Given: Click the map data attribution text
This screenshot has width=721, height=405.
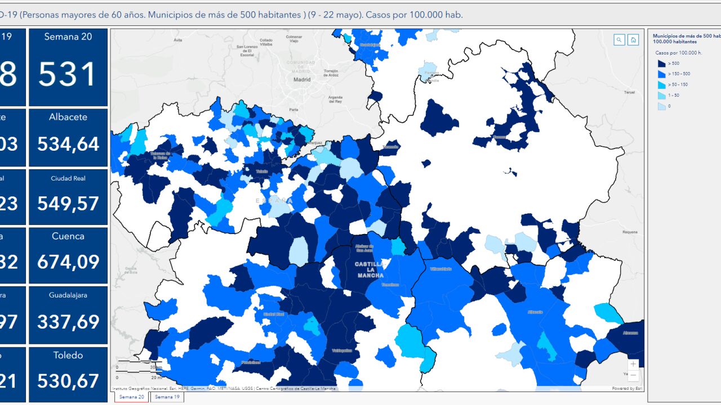Looking at the screenshot, I should coord(224,389).
